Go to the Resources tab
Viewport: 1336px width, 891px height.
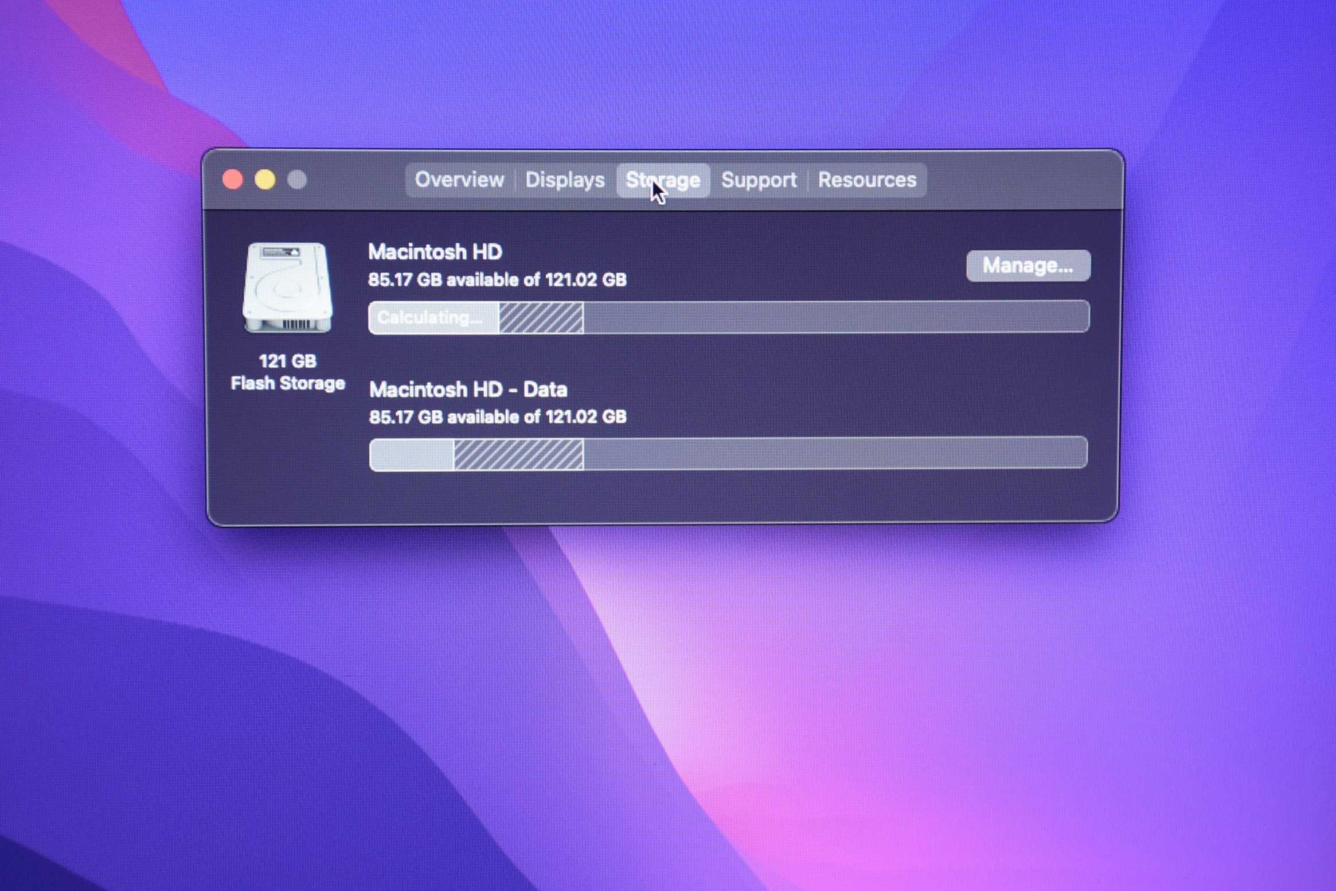tap(867, 180)
